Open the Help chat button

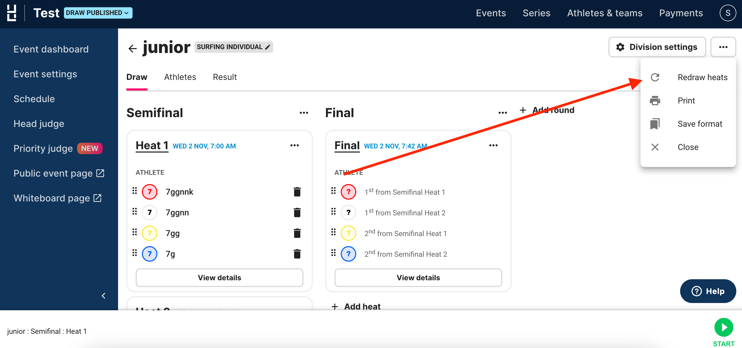[x=708, y=291]
